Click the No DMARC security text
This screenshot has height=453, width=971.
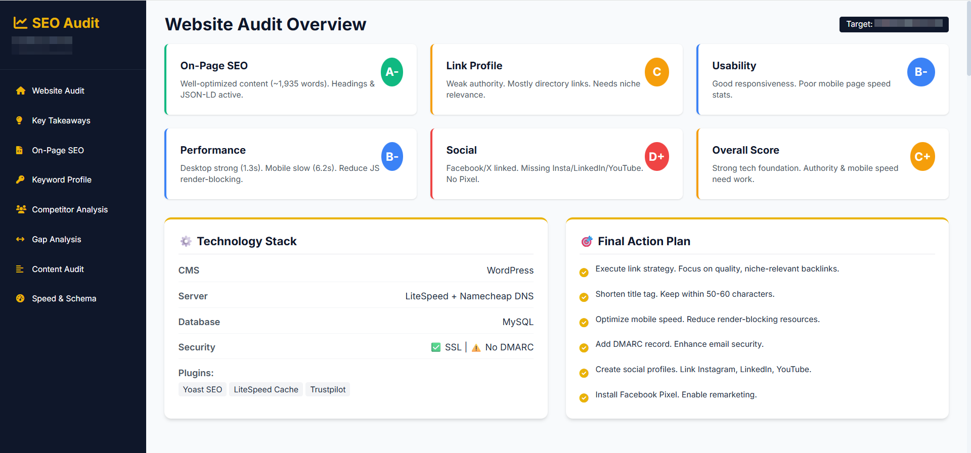(509, 347)
